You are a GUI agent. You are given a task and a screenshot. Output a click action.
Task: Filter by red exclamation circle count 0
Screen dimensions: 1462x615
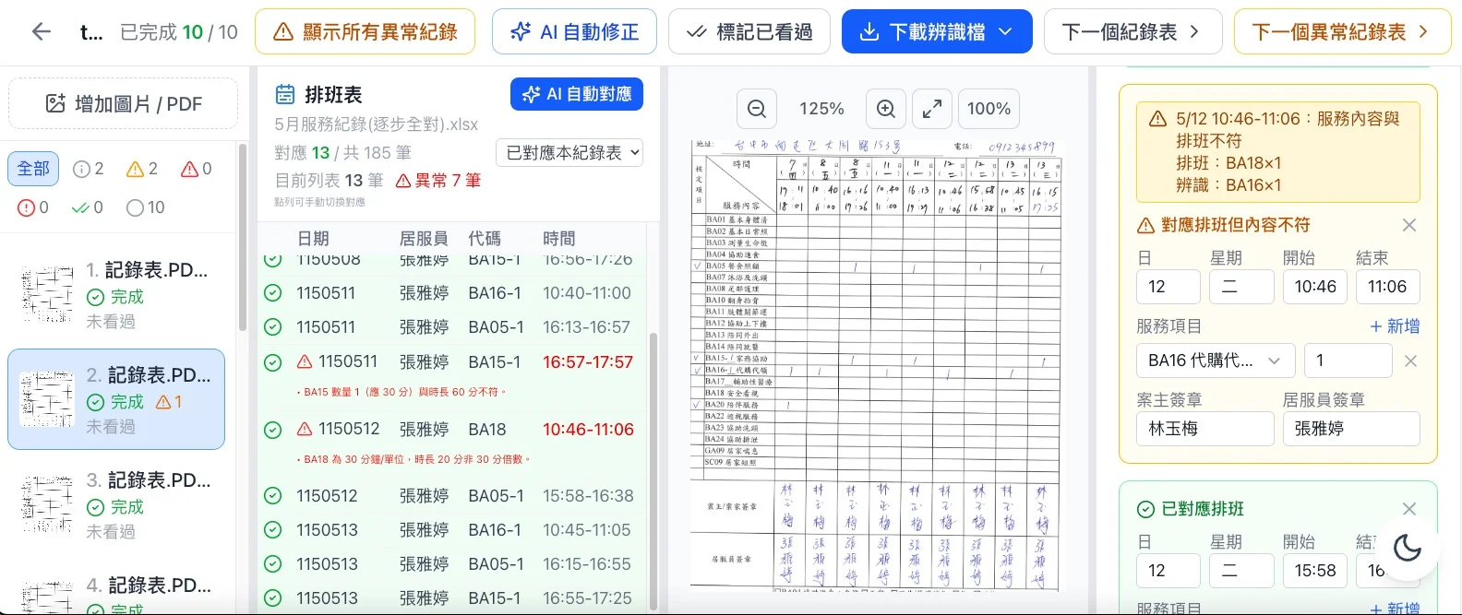(x=33, y=207)
